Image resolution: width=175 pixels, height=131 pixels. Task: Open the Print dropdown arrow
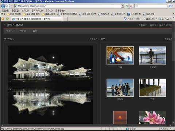[x=141, y=19]
